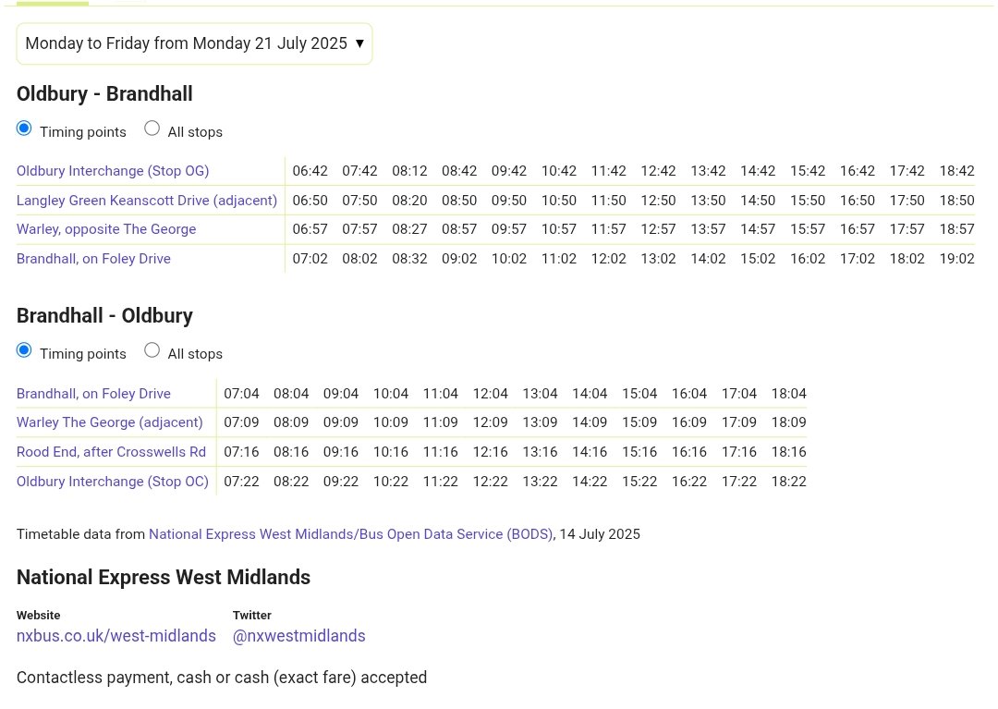Open Brandhall, on Foley Drive link in Oldbury - Brandhall table

(93, 259)
